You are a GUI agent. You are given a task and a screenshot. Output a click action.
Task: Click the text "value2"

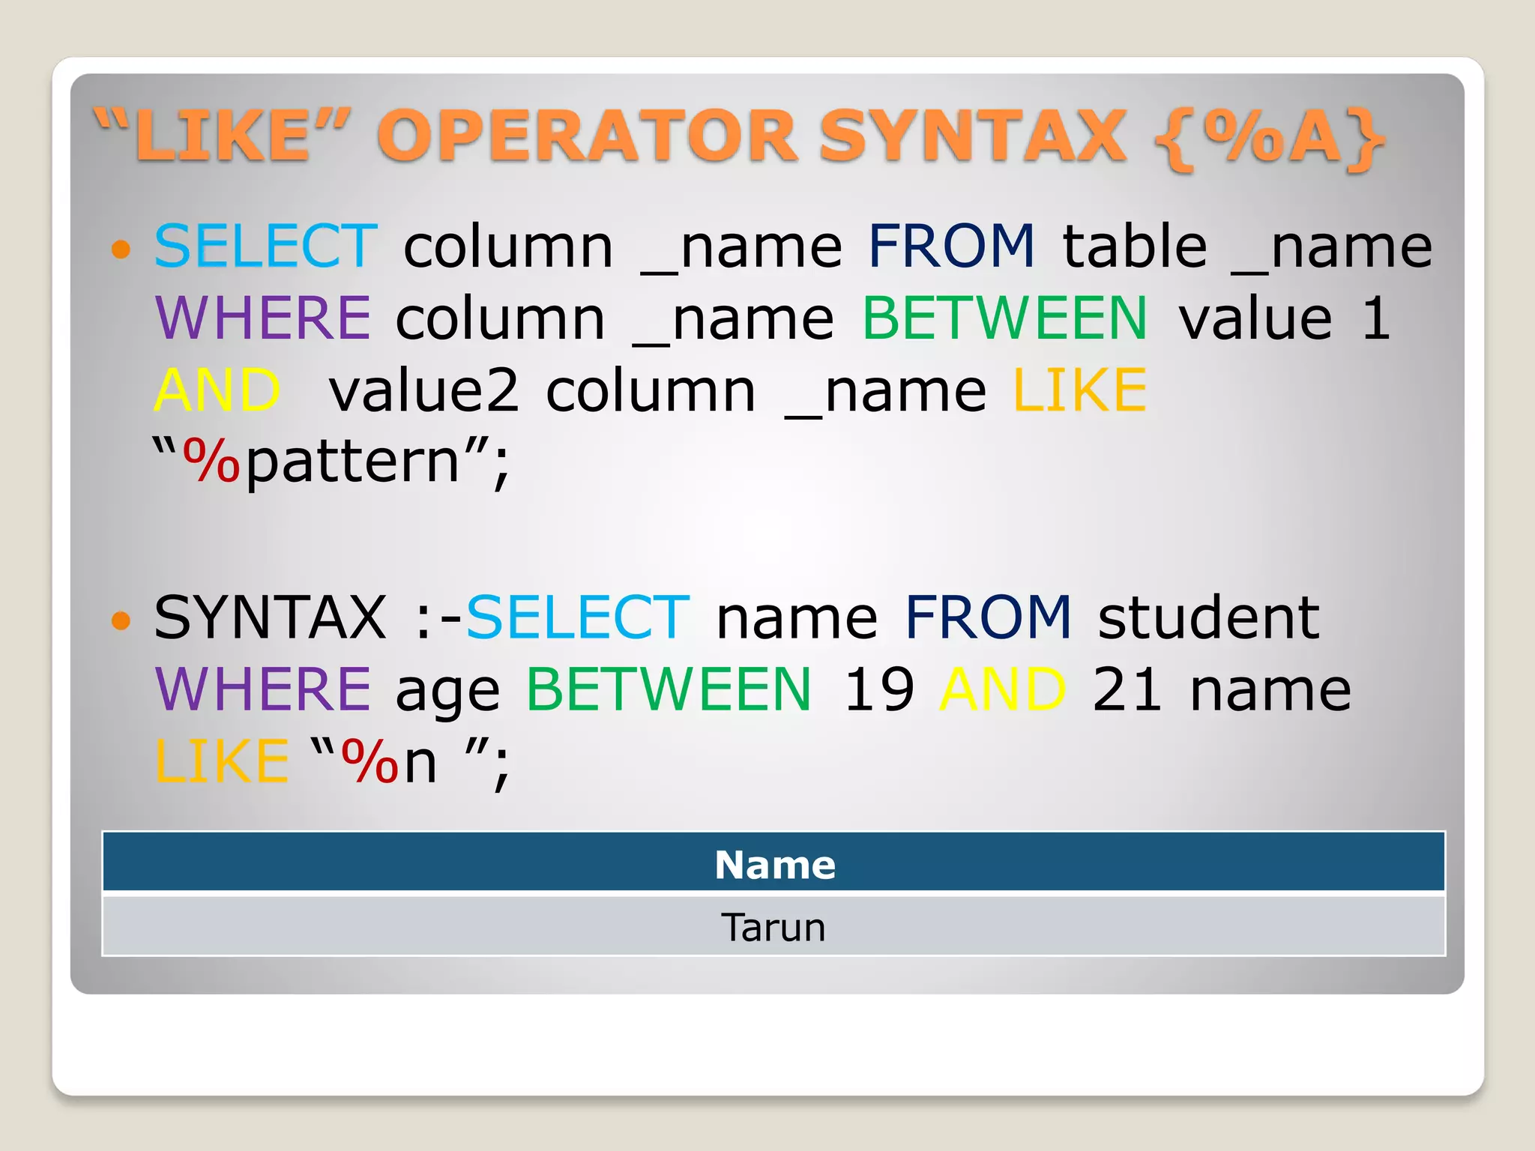click(x=424, y=390)
